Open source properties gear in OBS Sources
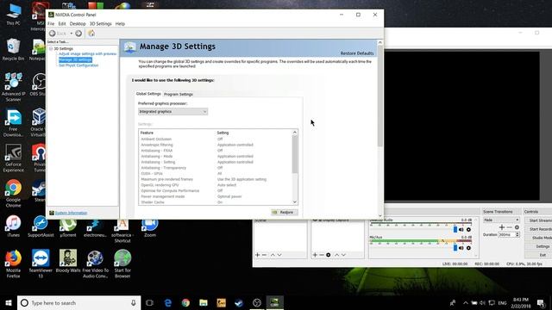The width and height of the screenshot is (552, 310). [x=328, y=255]
